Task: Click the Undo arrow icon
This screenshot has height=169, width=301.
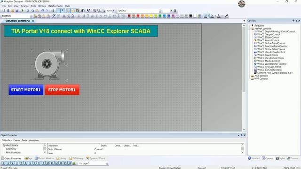Action: 42,11
